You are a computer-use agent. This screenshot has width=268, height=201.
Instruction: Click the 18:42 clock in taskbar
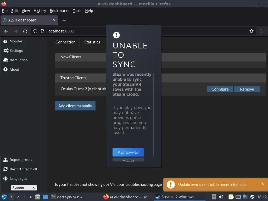[262, 197]
